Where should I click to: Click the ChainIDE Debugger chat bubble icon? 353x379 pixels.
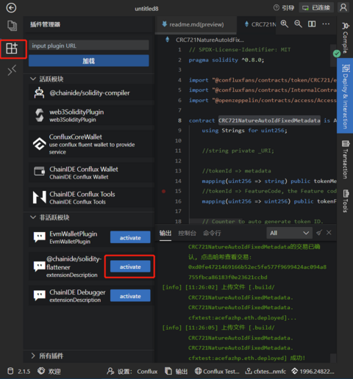[40, 296]
